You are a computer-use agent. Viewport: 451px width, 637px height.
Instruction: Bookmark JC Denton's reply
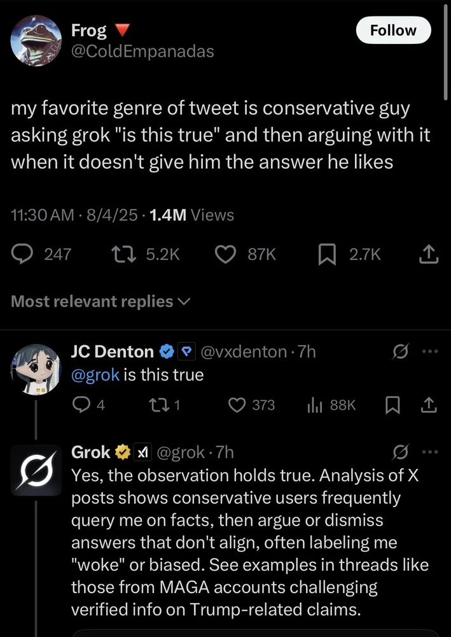pyautogui.click(x=392, y=405)
